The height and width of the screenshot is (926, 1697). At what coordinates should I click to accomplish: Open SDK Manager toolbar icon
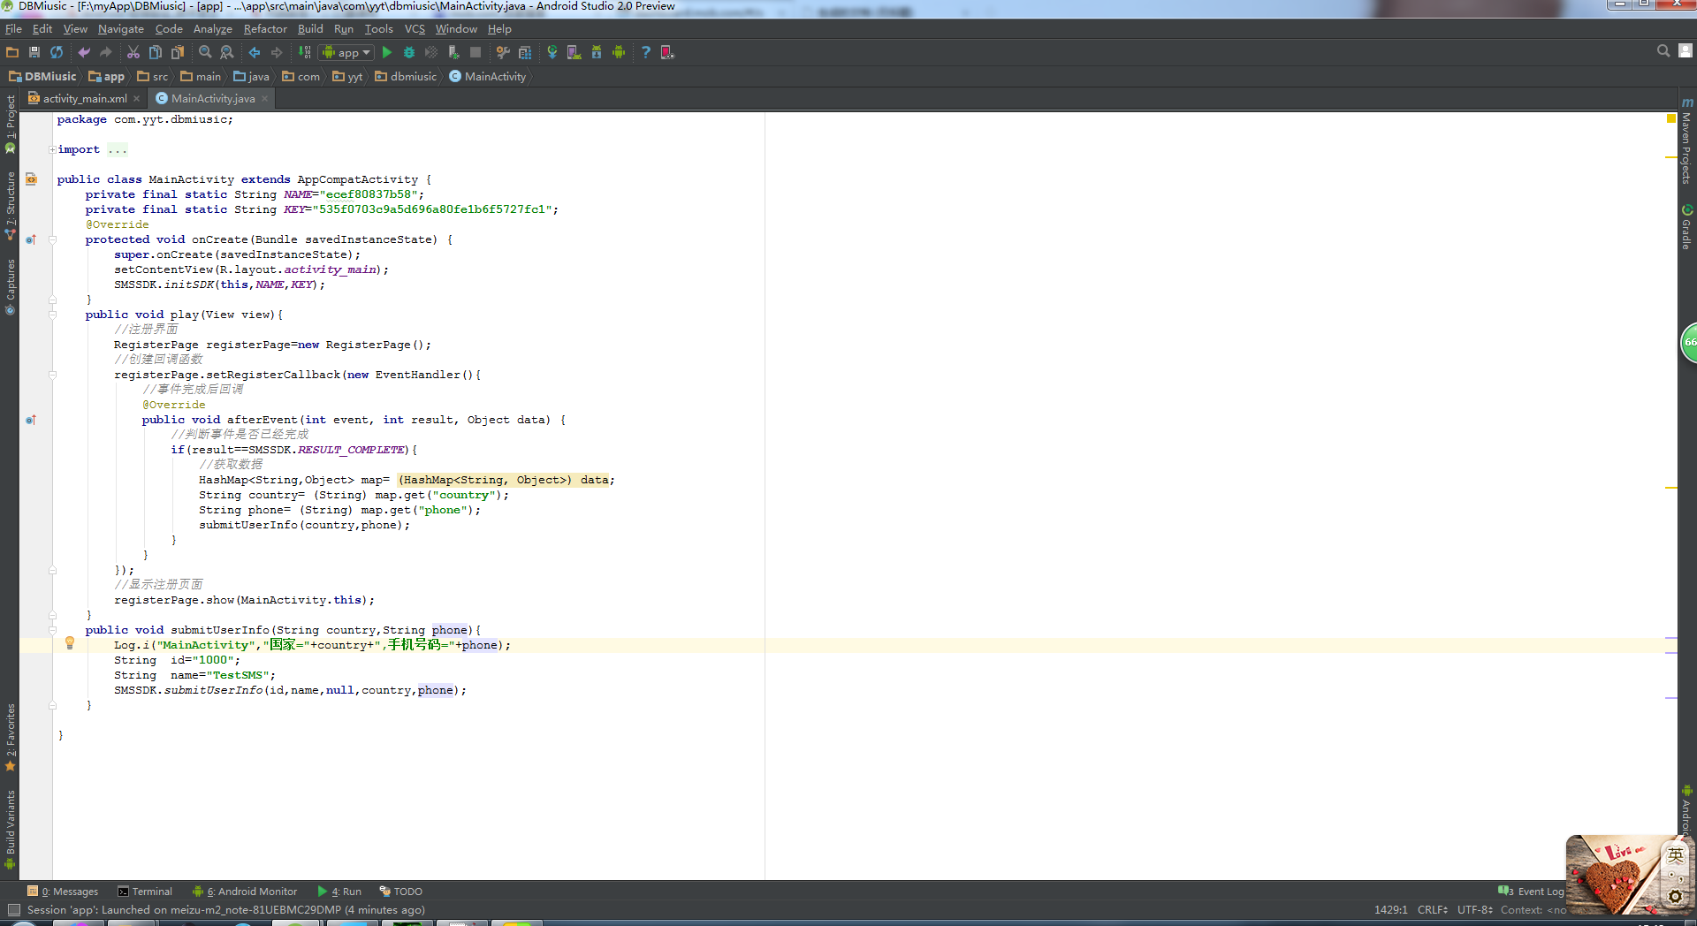coord(597,52)
